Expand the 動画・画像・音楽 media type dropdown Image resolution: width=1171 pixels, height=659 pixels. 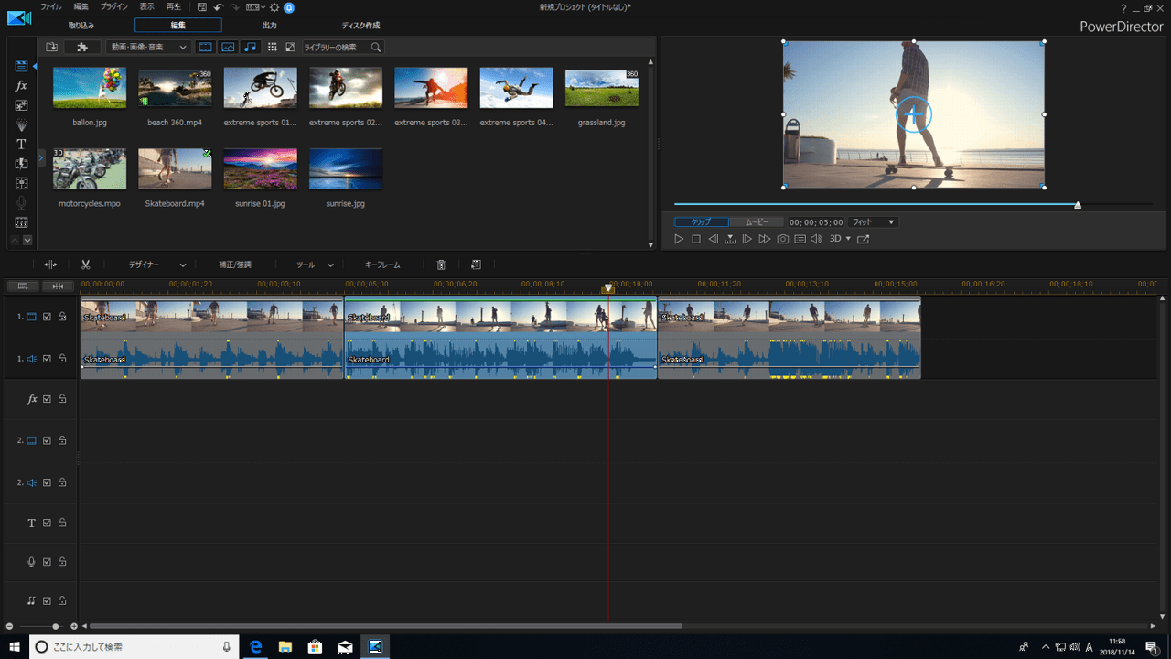148,47
